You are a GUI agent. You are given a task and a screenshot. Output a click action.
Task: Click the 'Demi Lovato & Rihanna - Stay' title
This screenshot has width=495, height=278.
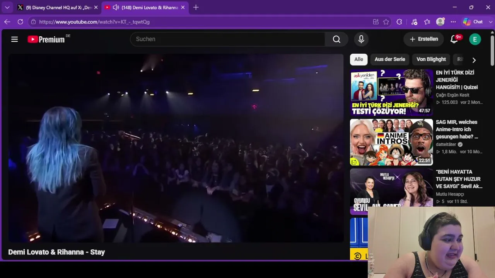[x=56, y=252]
